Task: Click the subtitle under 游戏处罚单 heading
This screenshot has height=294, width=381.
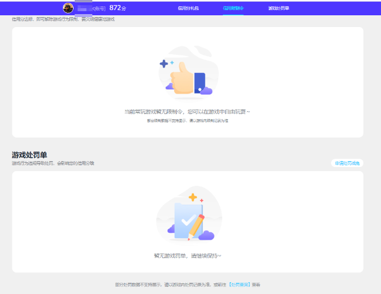Action: [53, 163]
